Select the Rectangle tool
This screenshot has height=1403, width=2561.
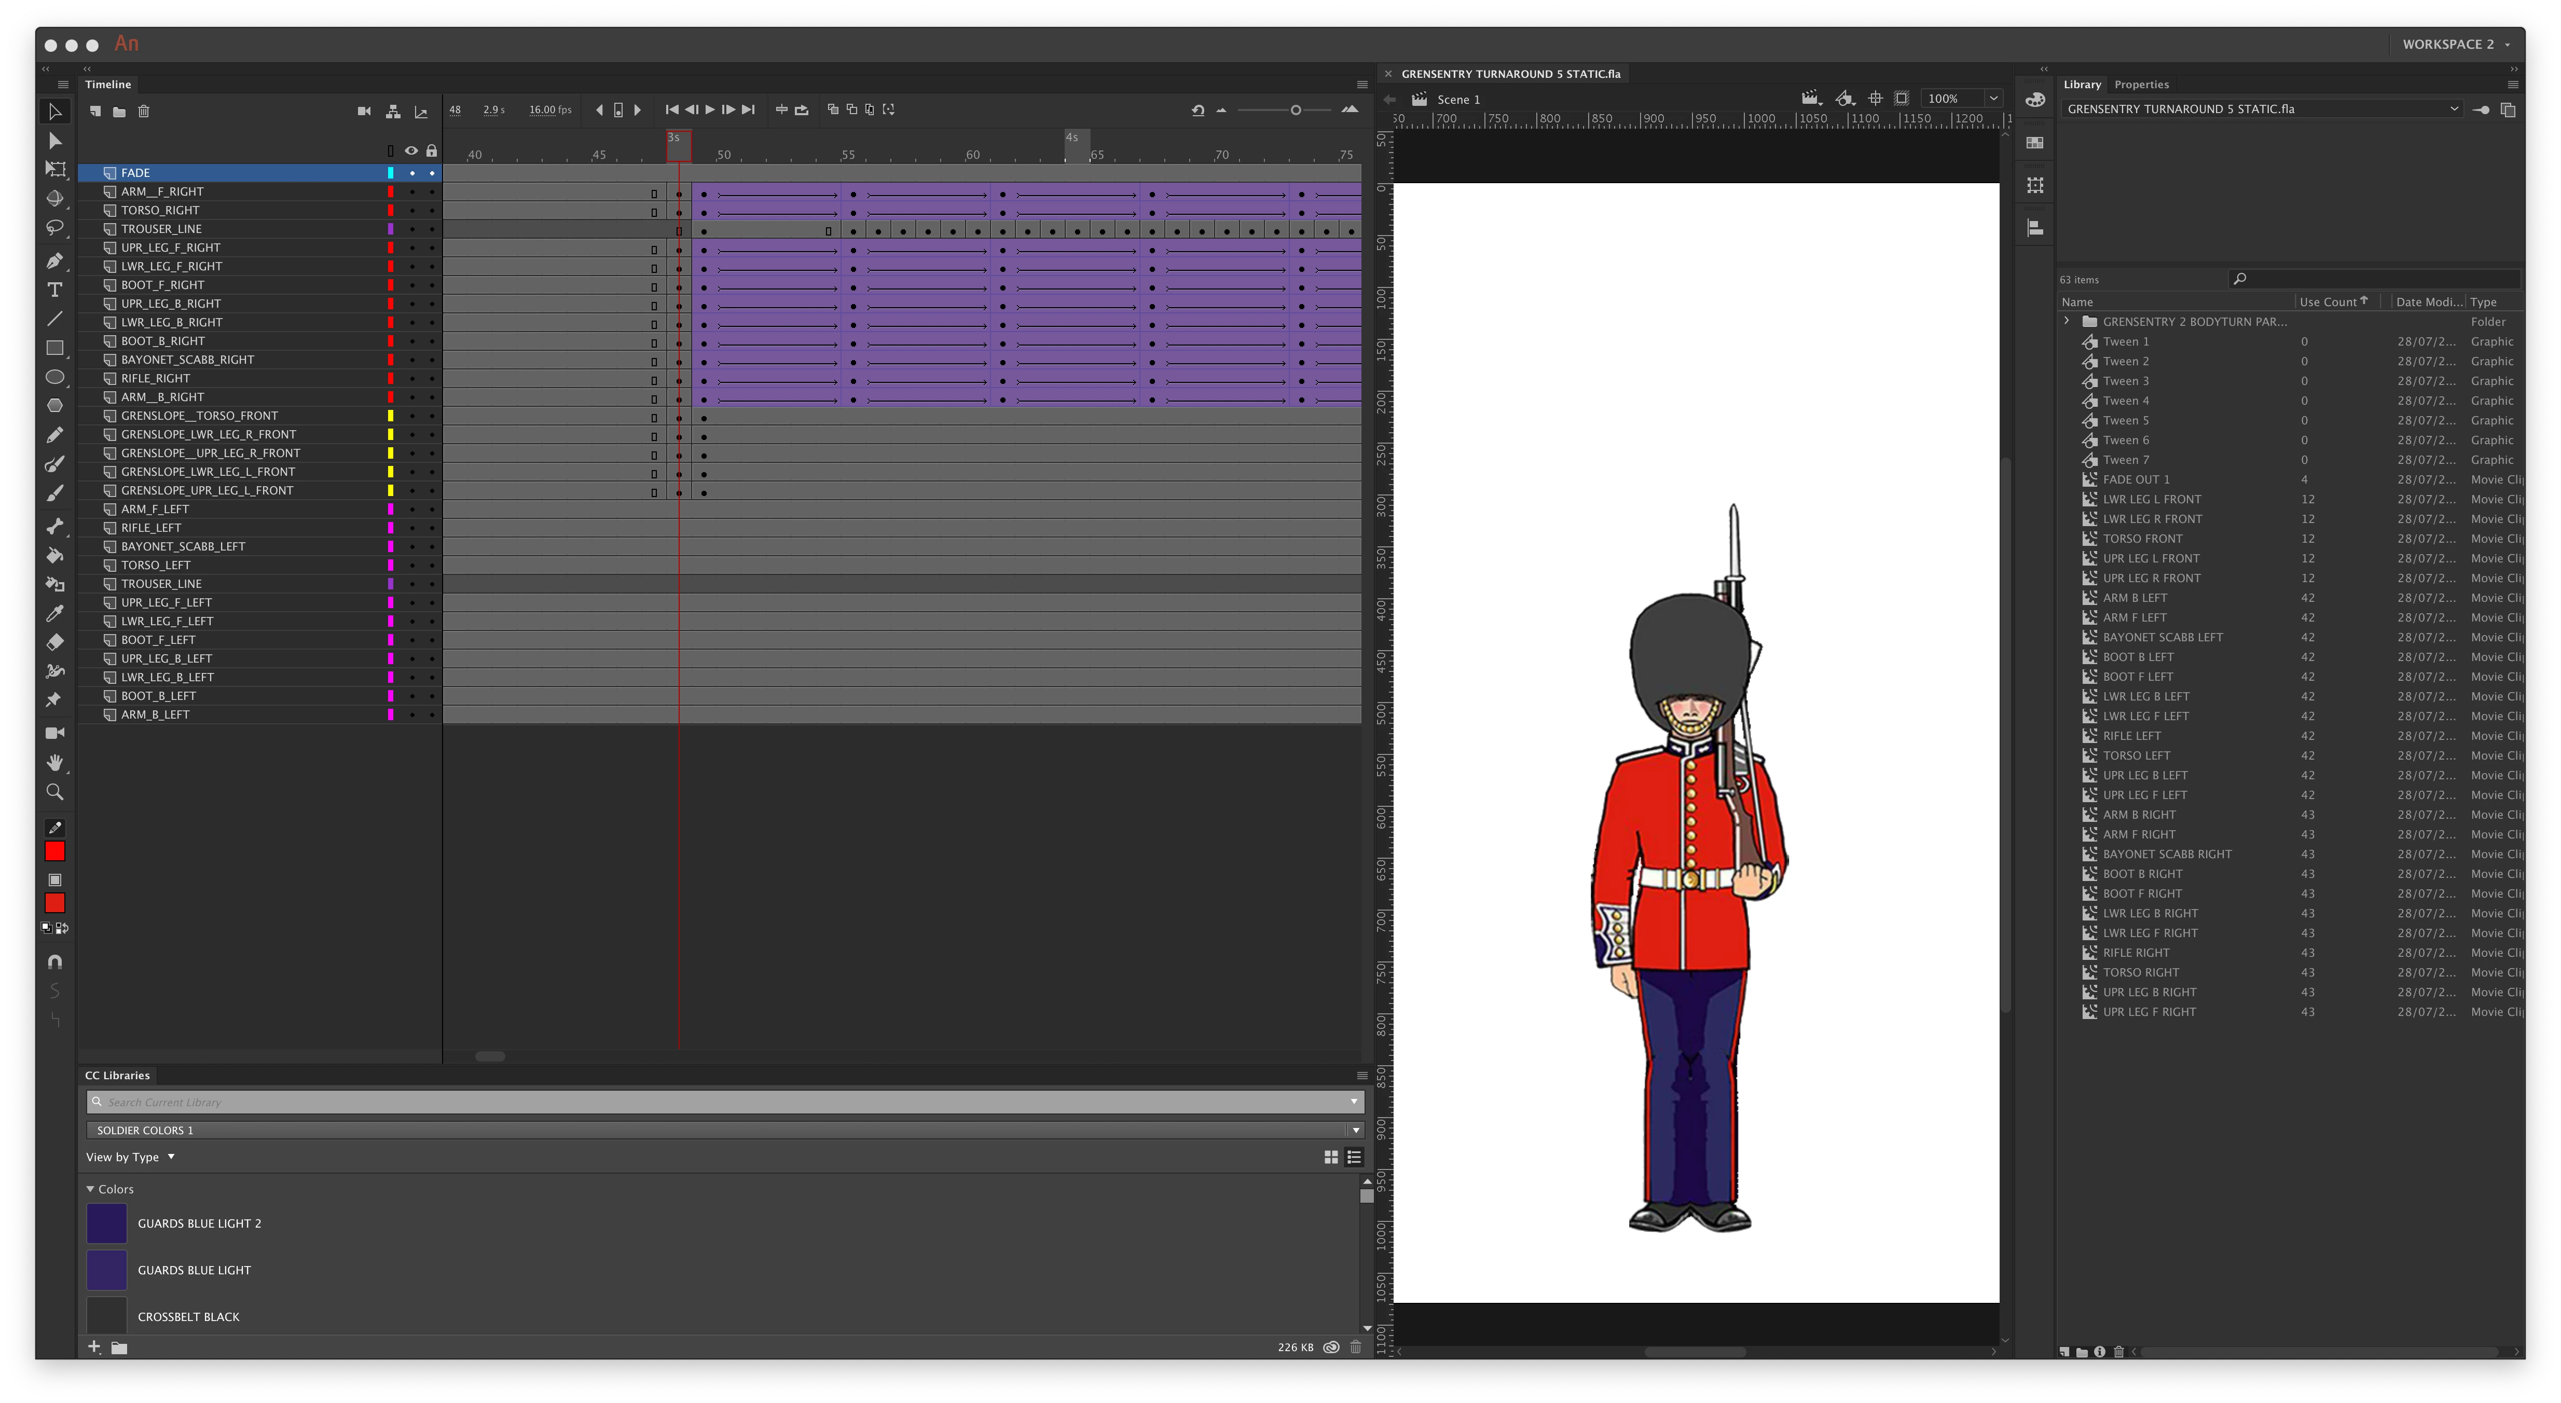coord(54,348)
